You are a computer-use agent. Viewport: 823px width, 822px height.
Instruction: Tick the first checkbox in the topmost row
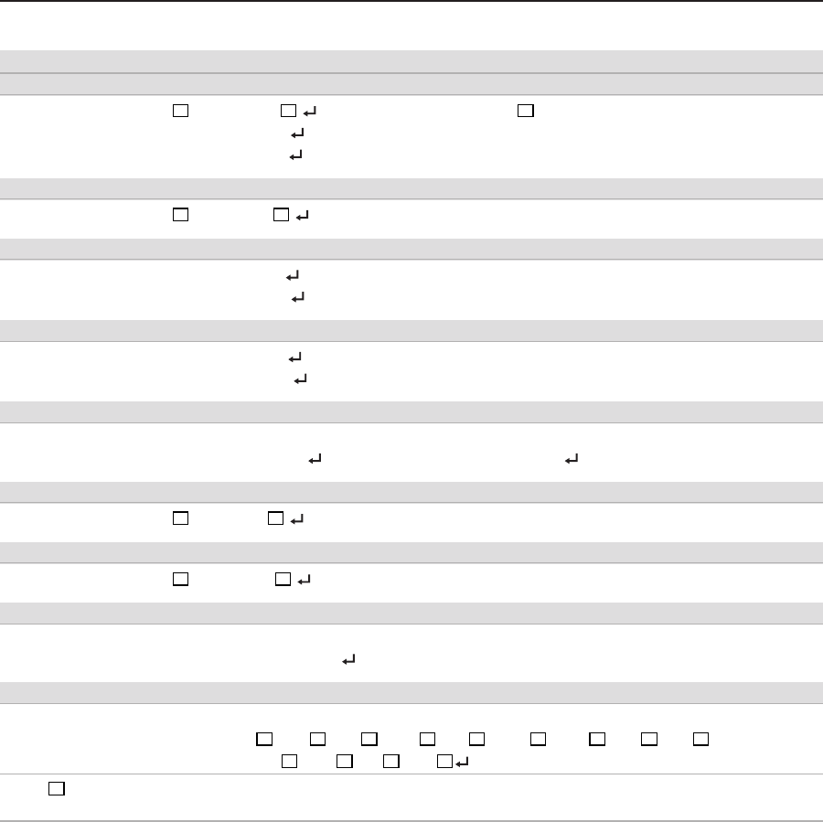coord(180,111)
